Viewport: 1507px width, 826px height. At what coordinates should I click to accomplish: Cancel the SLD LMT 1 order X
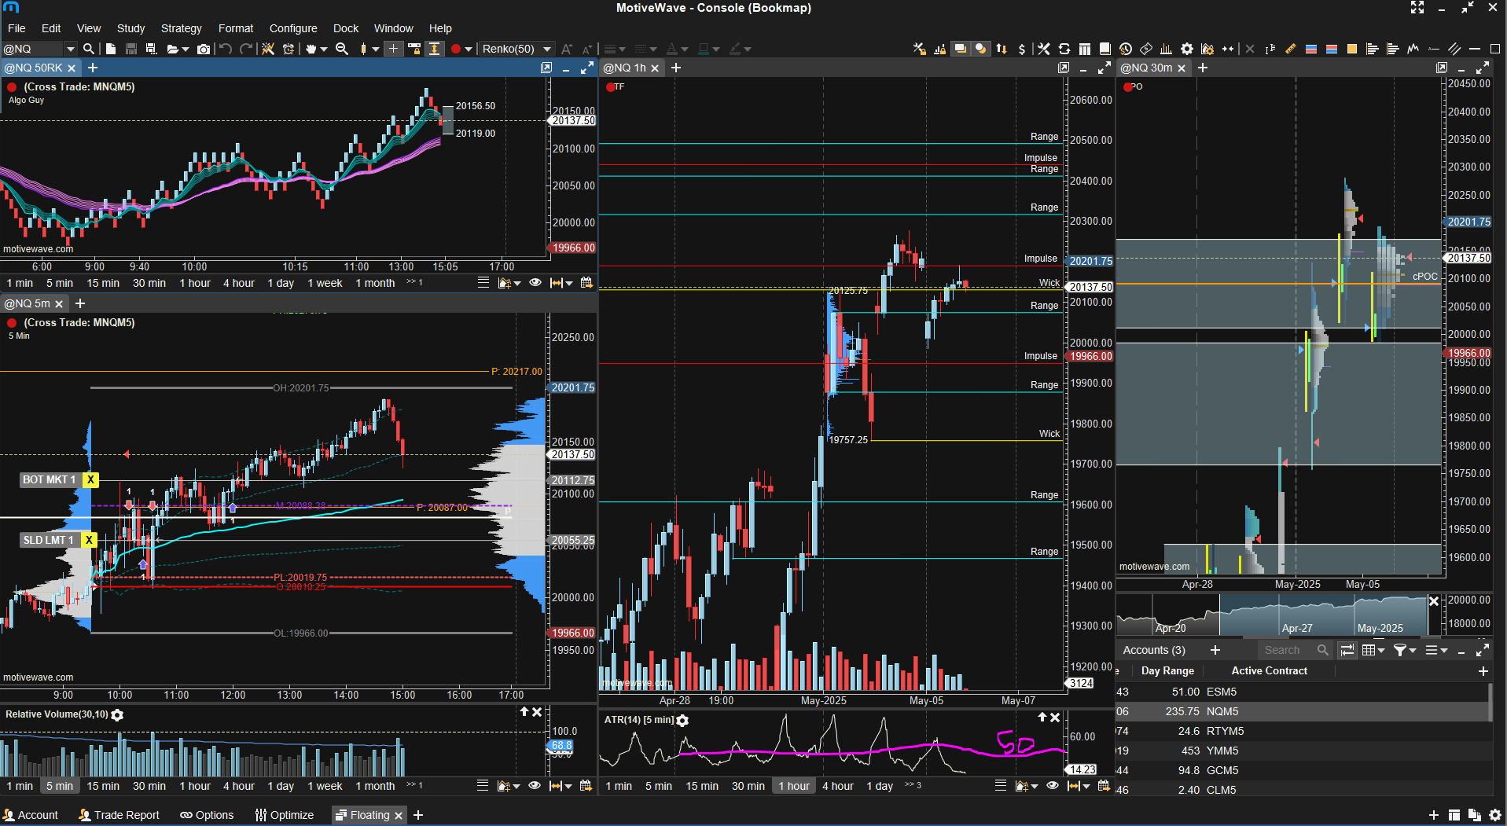pos(90,540)
